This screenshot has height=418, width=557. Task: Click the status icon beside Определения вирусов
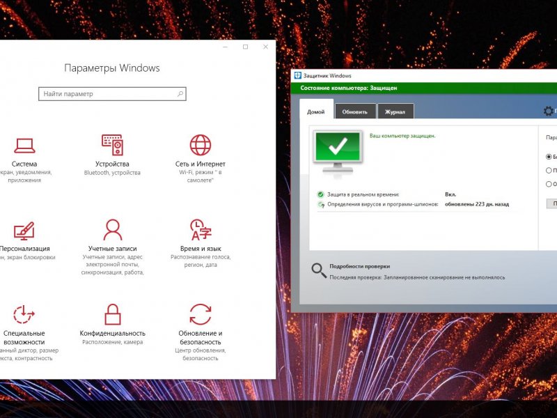coord(321,204)
